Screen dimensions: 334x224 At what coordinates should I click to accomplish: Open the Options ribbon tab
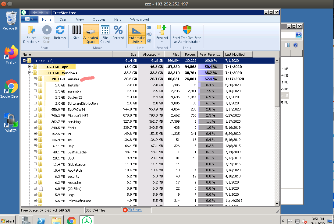(99, 19)
